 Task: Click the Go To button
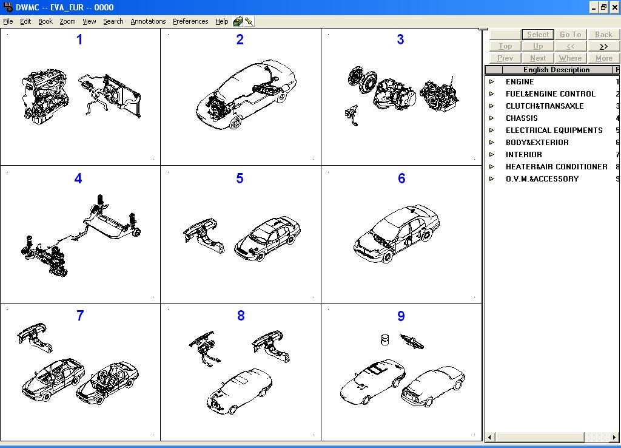click(x=570, y=35)
